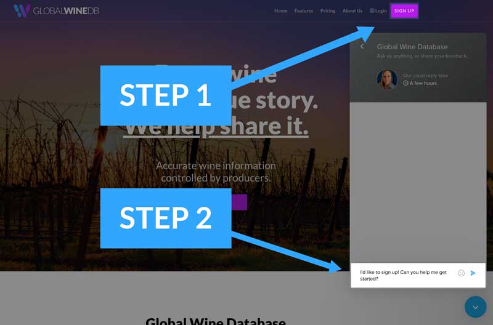This screenshot has height=325, width=493.
Task: Click the purple SIGN UP button
Action: tap(404, 10)
